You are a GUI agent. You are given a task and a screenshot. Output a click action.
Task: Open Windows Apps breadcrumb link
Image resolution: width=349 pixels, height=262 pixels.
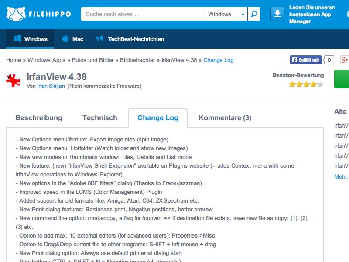[x=46, y=60]
